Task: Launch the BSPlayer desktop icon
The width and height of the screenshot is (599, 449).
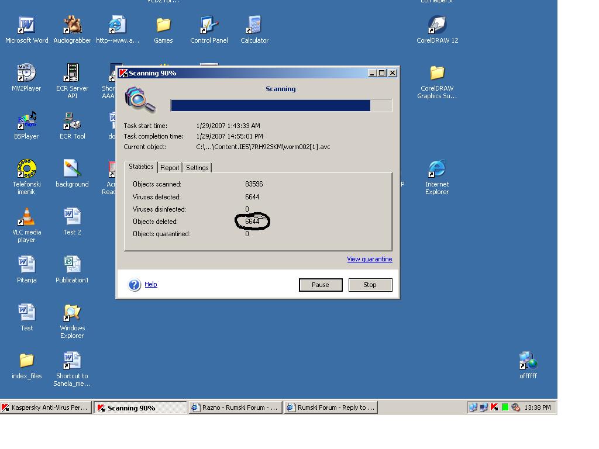Action: pos(26,122)
